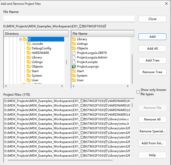This screenshot has height=165, width=171.
Task: Click the File Name column header
Action: point(102,34)
